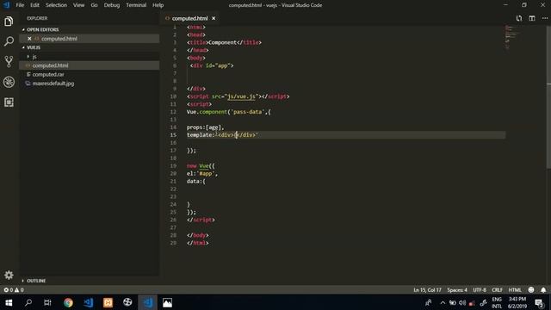The image size is (551, 310).
Task: Change file encoding UTF-8
Action: [480, 290]
